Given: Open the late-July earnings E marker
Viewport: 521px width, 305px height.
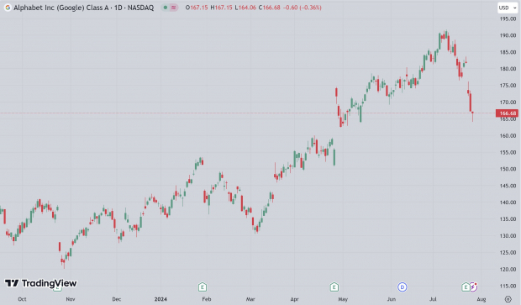Looking at the screenshot, I should pos(466,287).
